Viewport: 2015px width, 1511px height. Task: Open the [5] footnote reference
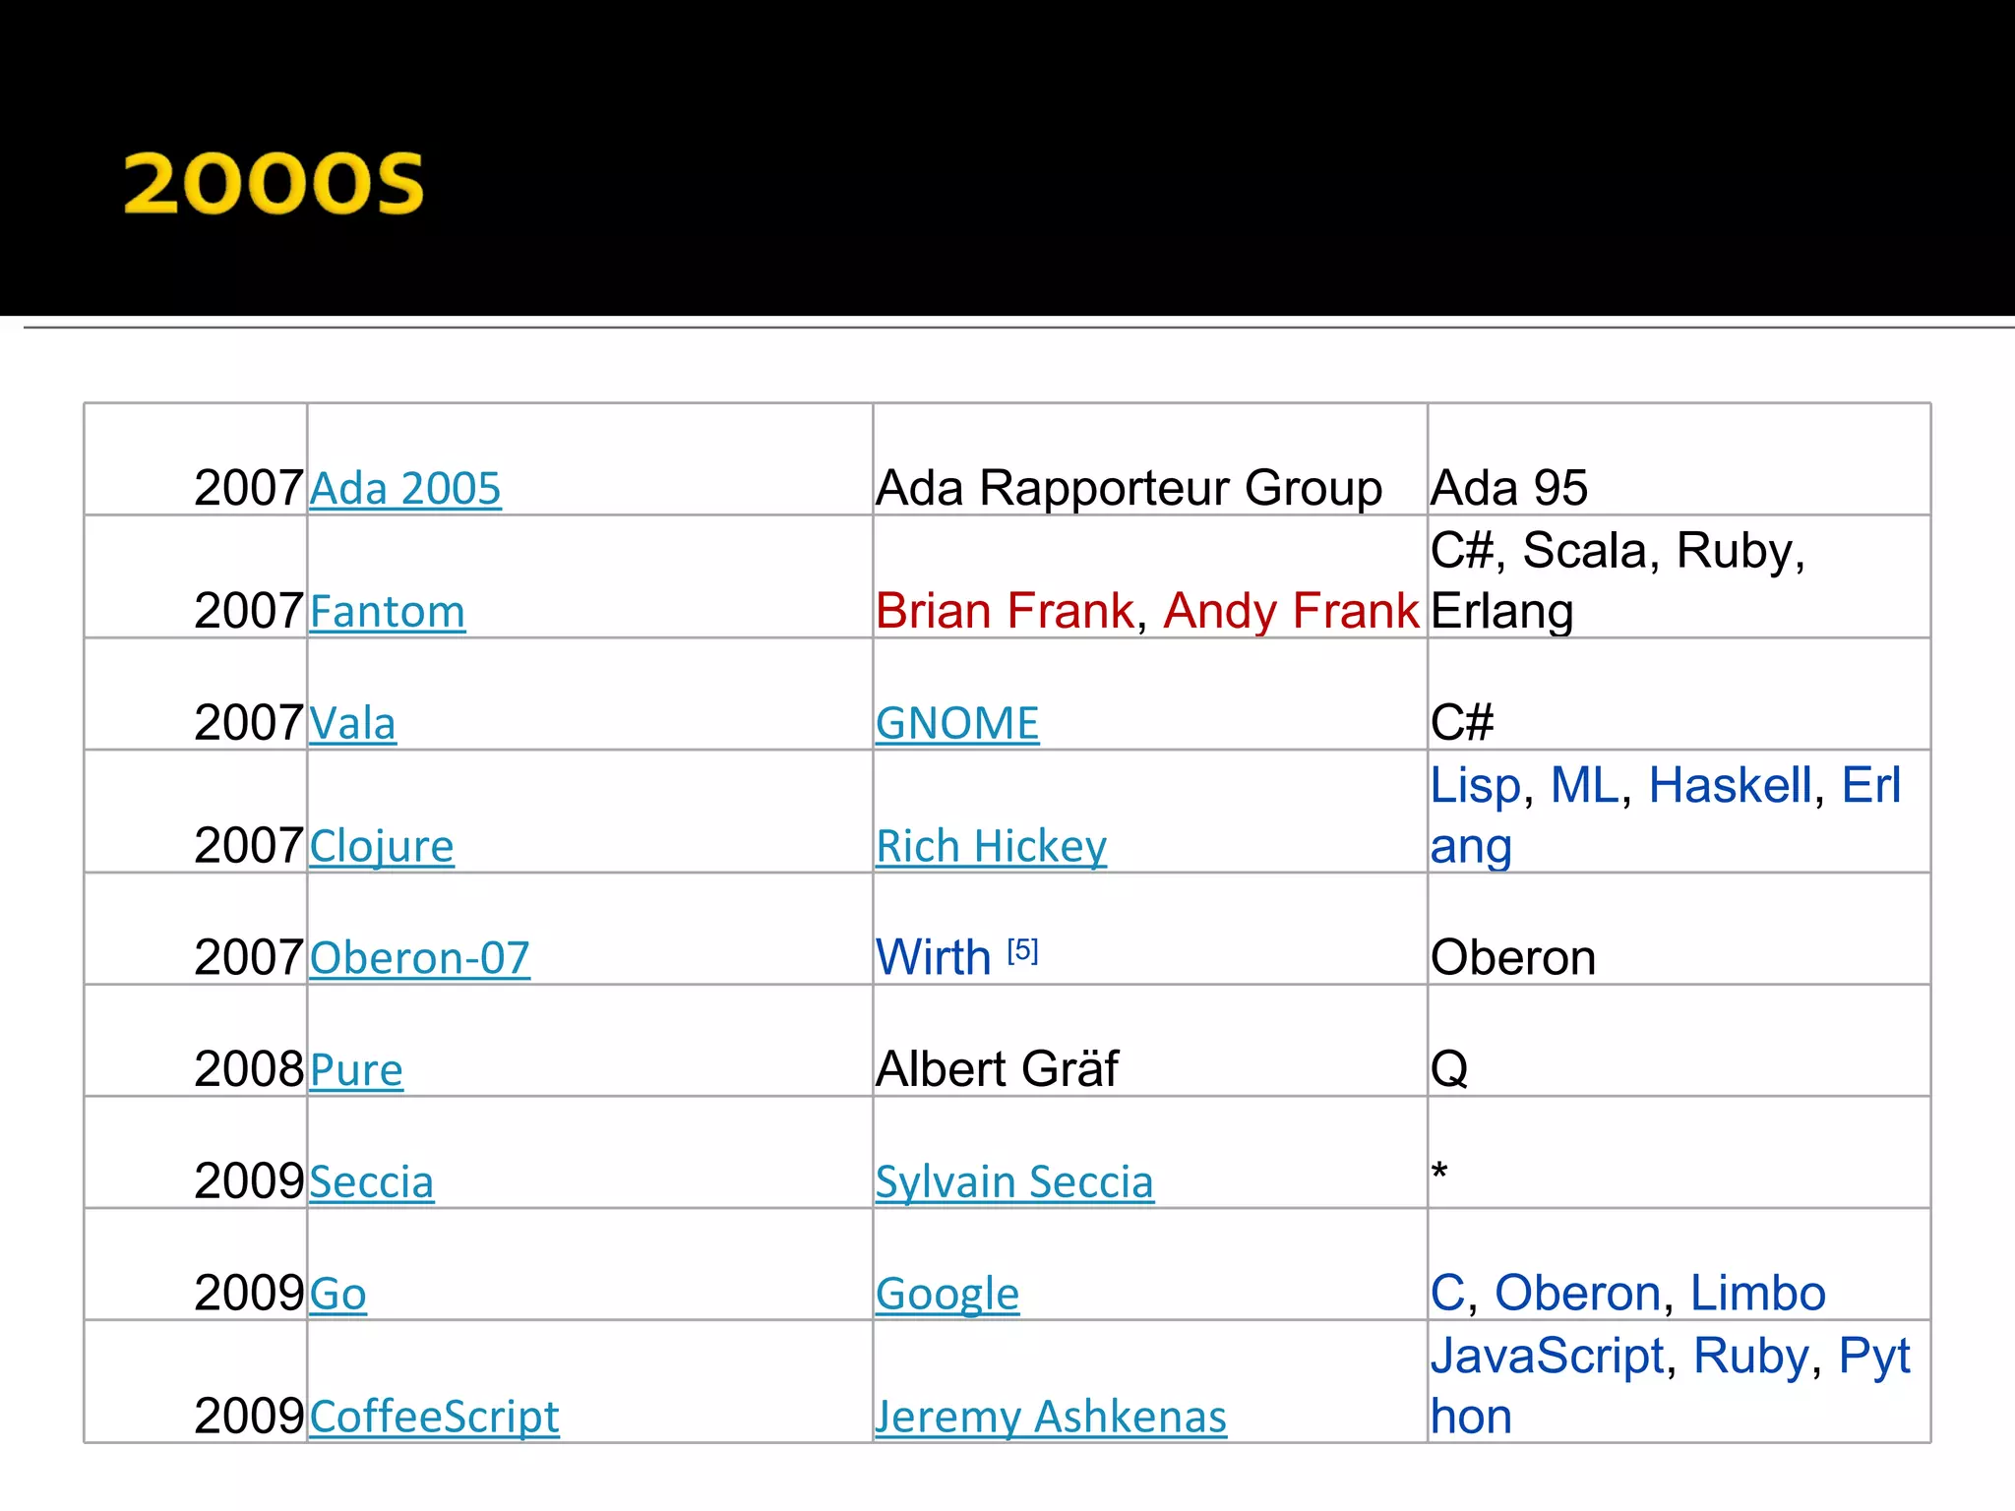point(1023,950)
